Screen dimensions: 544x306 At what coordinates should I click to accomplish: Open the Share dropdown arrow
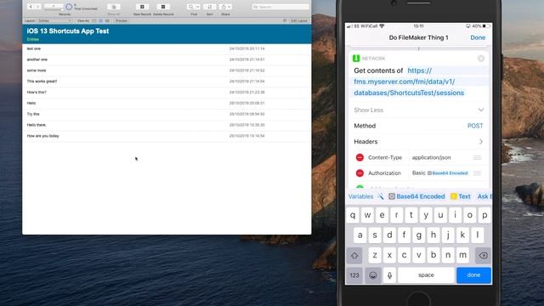click(x=229, y=7)
